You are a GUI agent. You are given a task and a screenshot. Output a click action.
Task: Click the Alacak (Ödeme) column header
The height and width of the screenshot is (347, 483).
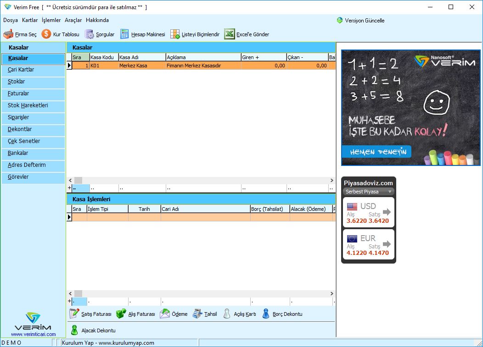point(311,209)
